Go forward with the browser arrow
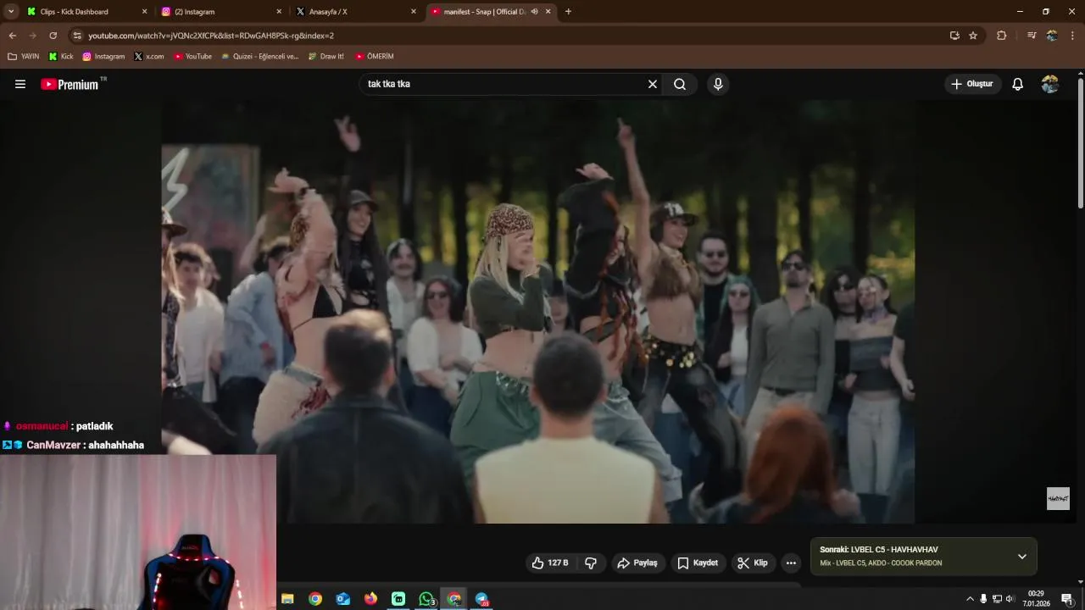This screenshot has height=610, width=1085. 32,36
